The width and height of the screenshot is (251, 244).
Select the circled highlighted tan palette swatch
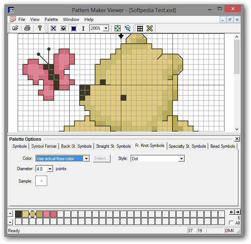[32, 214]
